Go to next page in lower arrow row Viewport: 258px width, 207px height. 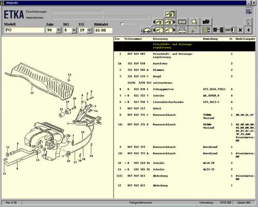(x=170, y=30)
